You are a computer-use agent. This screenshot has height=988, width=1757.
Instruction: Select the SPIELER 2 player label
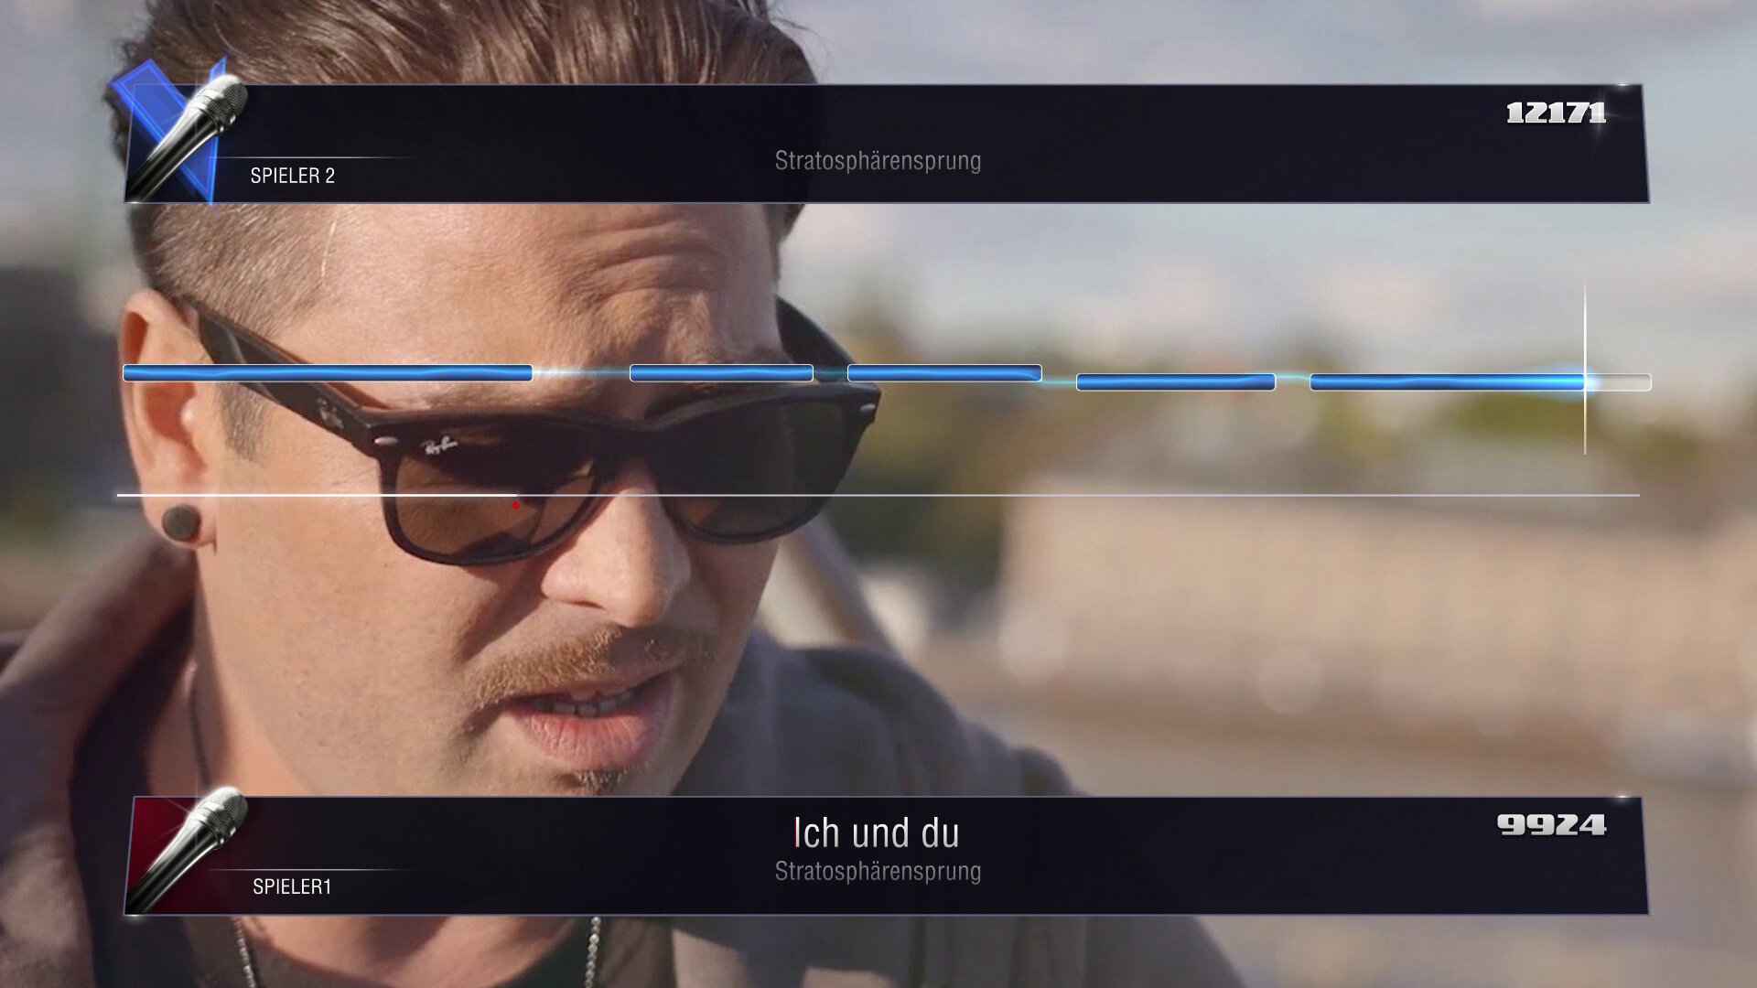tap(293, 176)
